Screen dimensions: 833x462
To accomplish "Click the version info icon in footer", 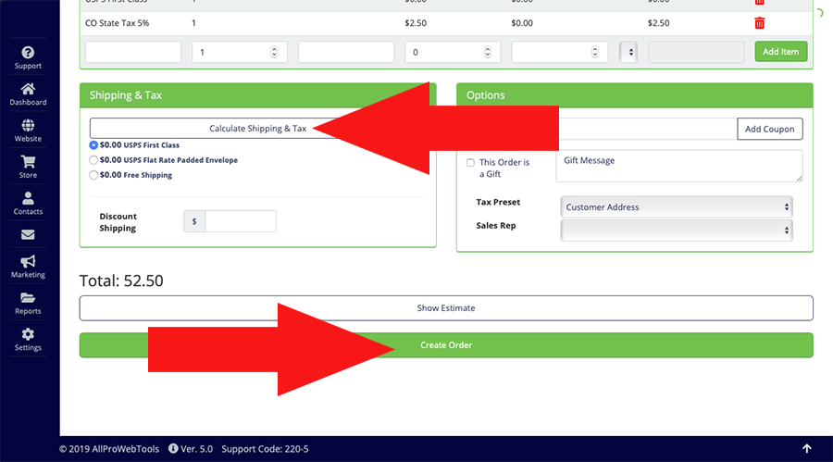I will click(173, 449).
